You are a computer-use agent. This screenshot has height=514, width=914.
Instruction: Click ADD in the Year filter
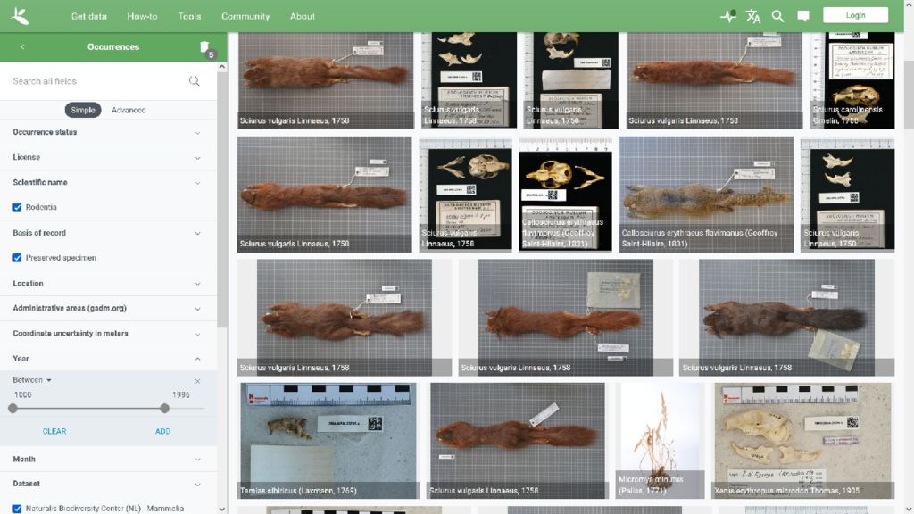(162, 431)
